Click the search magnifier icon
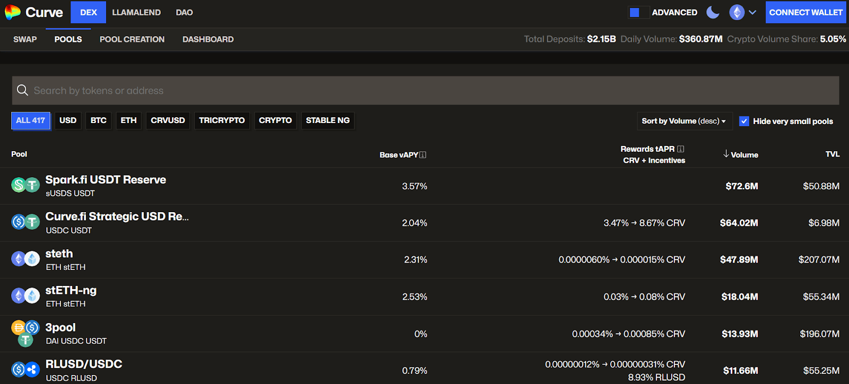This screenshot has width=849, height=384. coord(22,90)
